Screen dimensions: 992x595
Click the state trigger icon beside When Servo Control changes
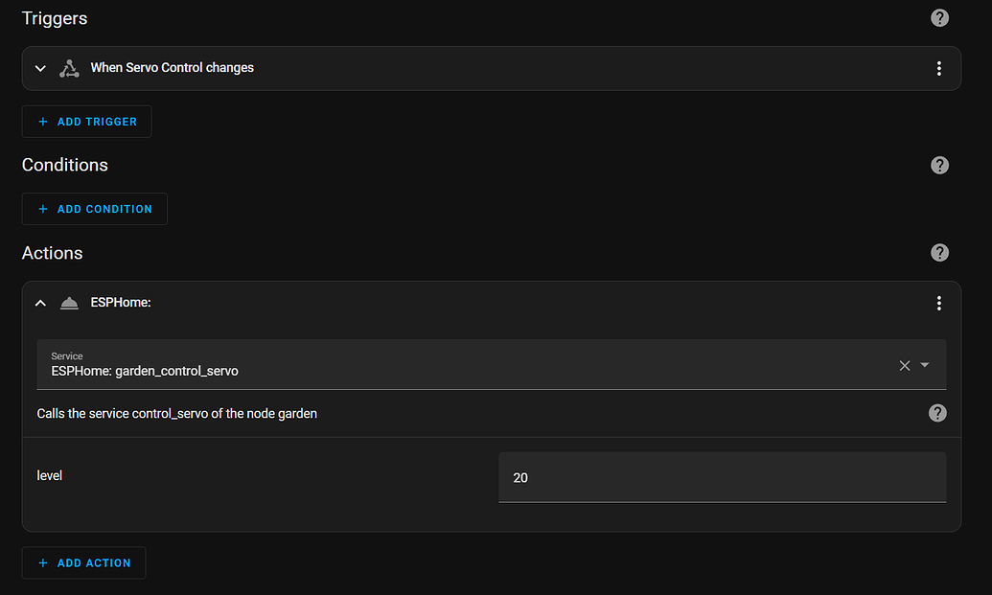pos(68,68)
